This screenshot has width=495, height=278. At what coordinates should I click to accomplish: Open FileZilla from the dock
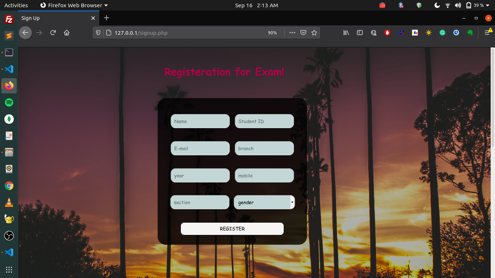coord(9,19)
